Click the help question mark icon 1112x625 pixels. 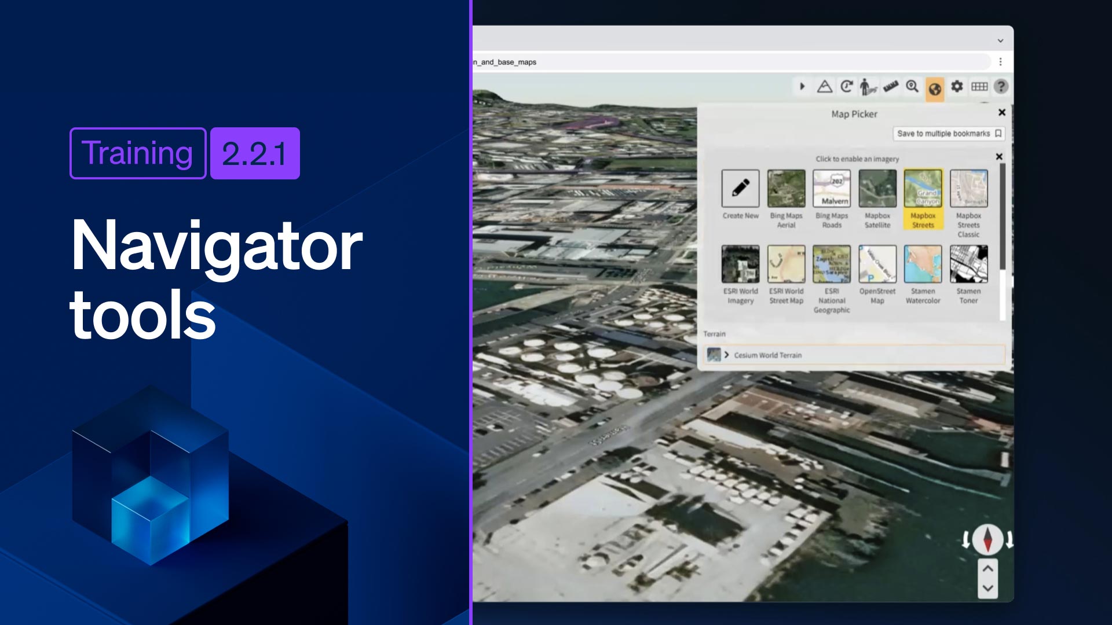(x=1001, y=87)
